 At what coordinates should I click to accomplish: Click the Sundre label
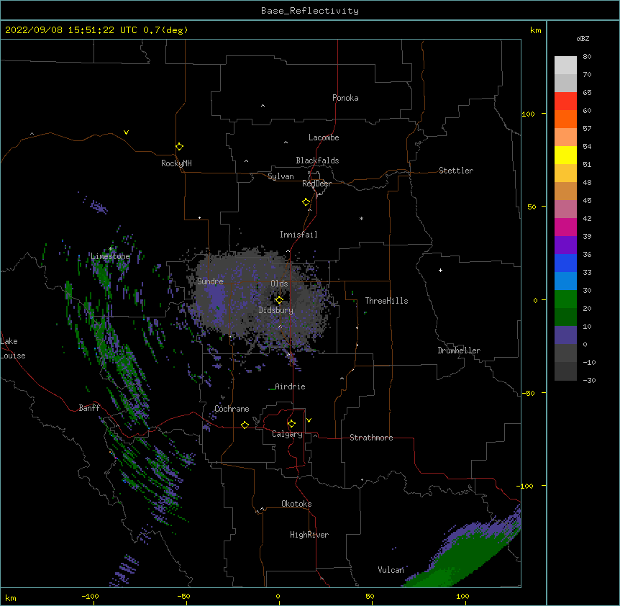[210, 281]
